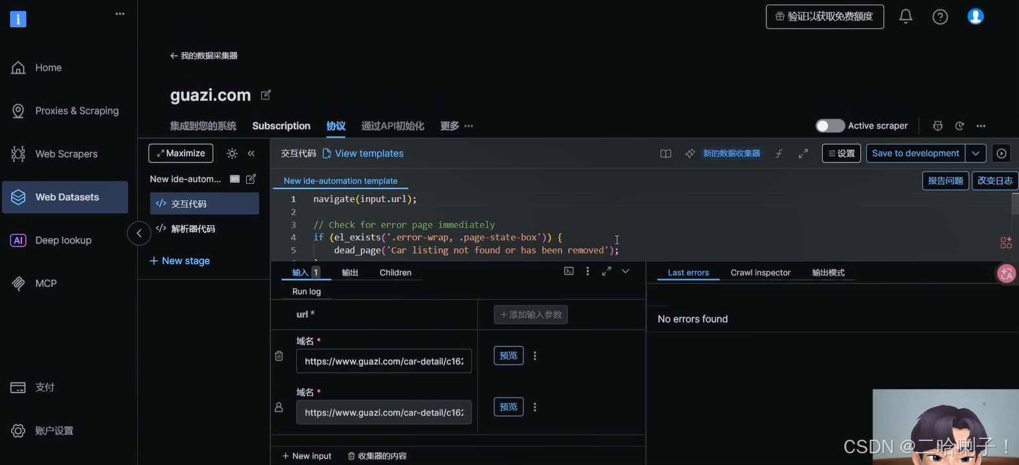Open Deep lookup in sidebar
Image resolution: width=1019 pixels, height=465 pixels.
(65, 240)
